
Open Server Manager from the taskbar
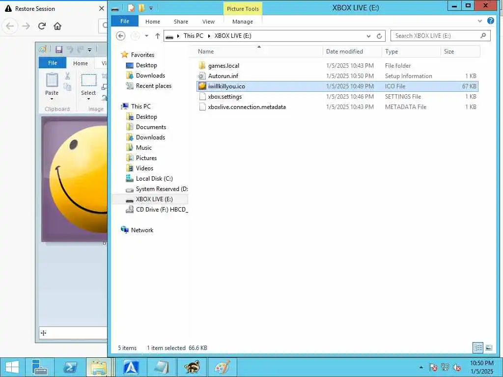point(40,367)
